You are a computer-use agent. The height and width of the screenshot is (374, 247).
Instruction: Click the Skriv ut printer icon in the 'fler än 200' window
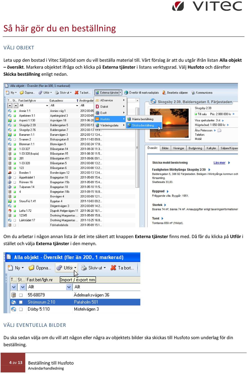[x=84, y=268]
